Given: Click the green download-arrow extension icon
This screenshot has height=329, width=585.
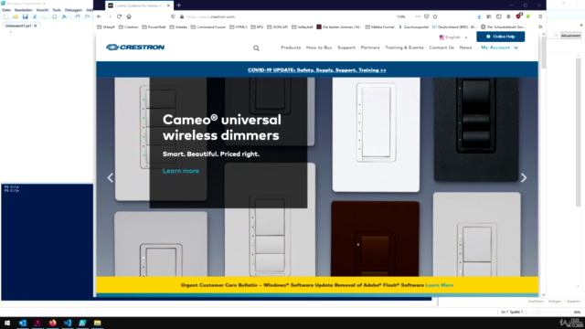Looking at the screenshot, I should (528, 16).
